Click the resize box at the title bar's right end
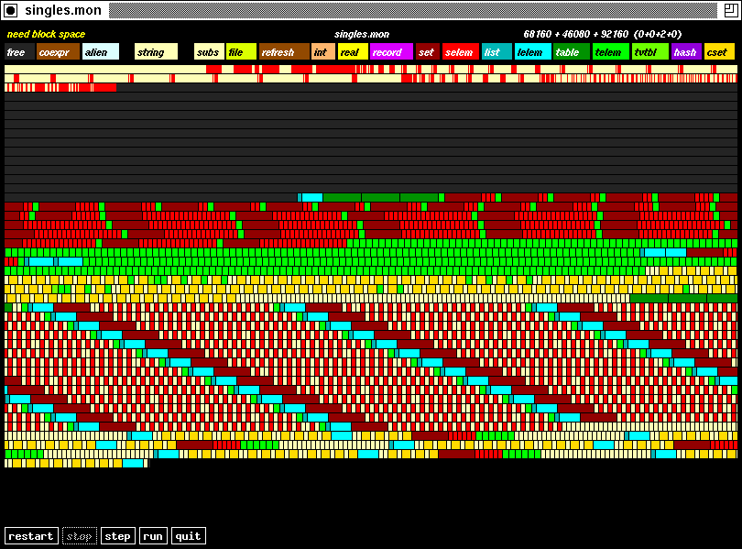This screenshot has height=549, width=742. pyautogui.click(x=731, y=10)
